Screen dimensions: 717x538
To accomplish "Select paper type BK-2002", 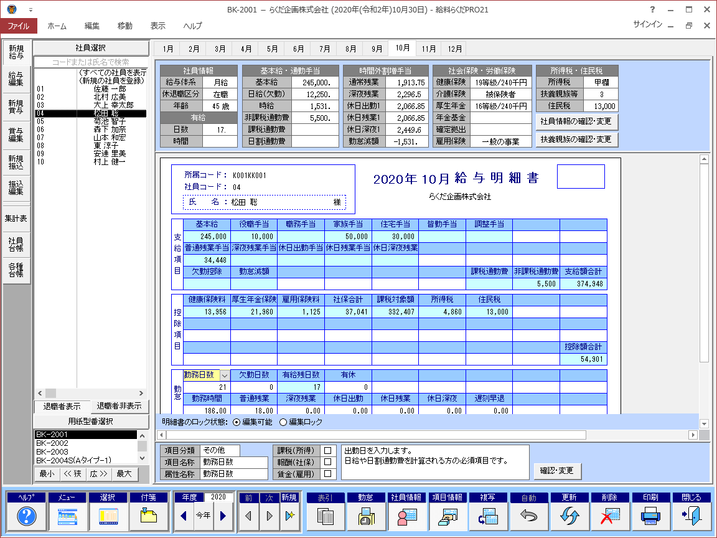I will 86,443.
